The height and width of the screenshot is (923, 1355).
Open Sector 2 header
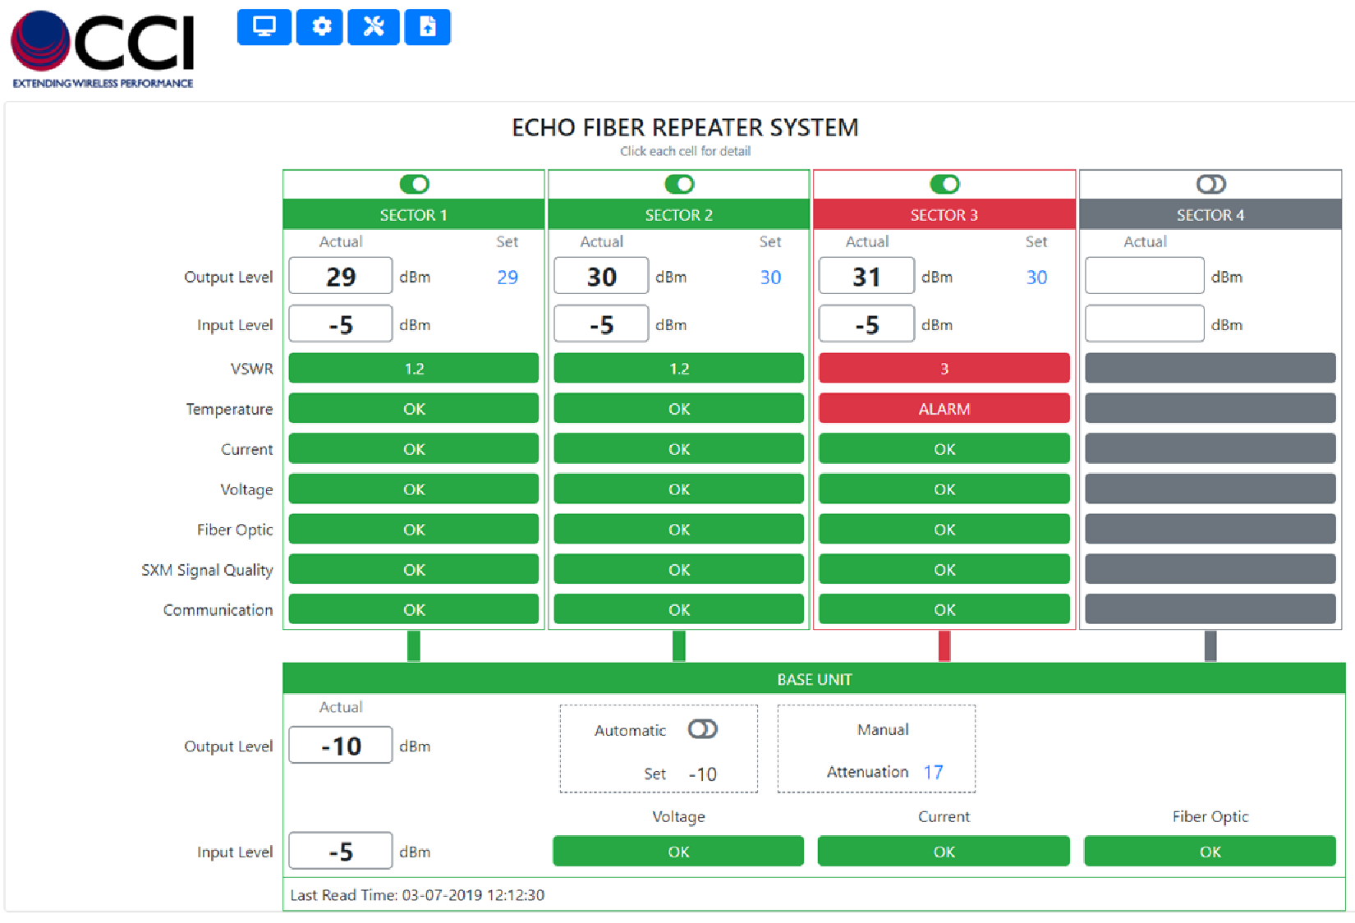[679, 214]
